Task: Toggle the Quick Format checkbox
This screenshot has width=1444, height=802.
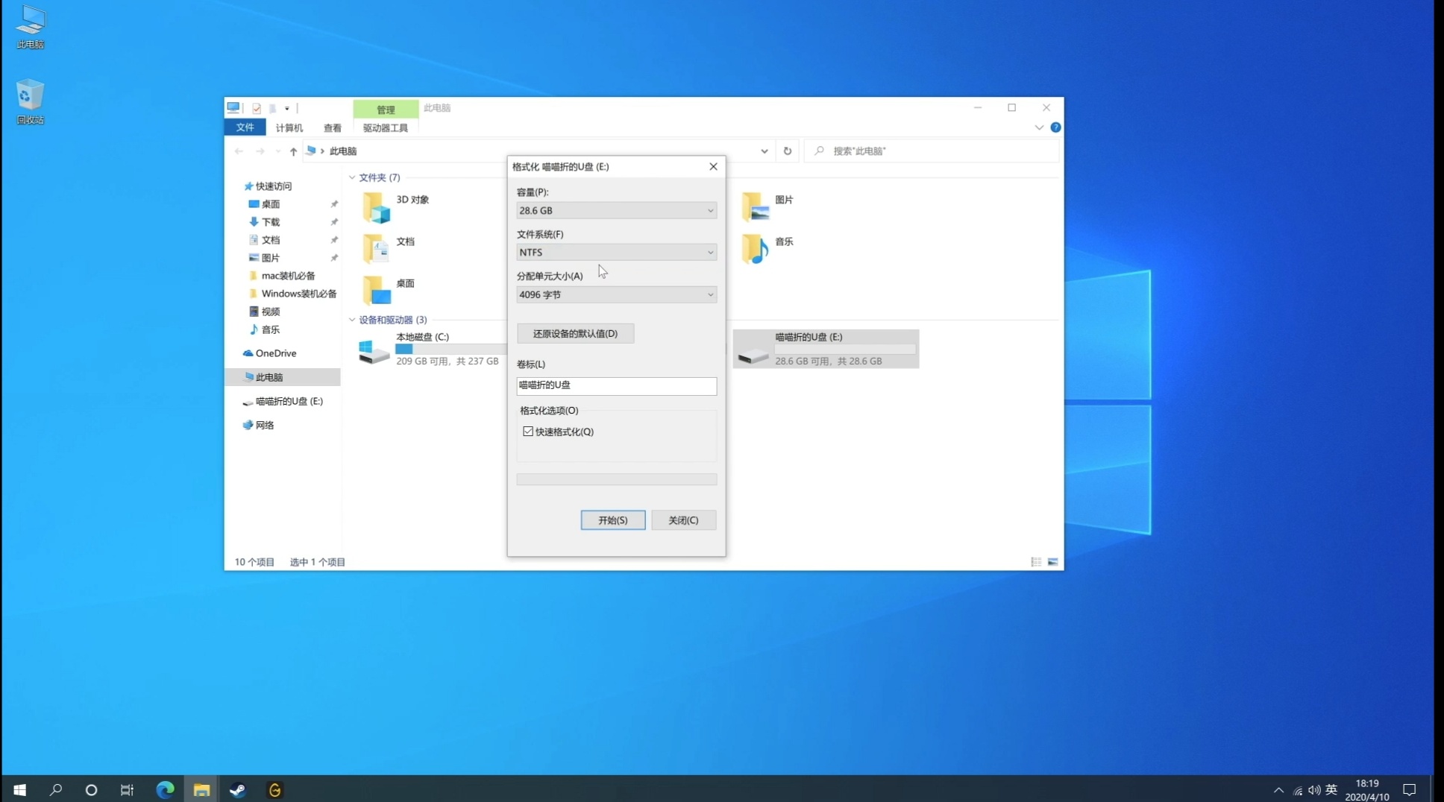Action: click(x=528, y=432)
